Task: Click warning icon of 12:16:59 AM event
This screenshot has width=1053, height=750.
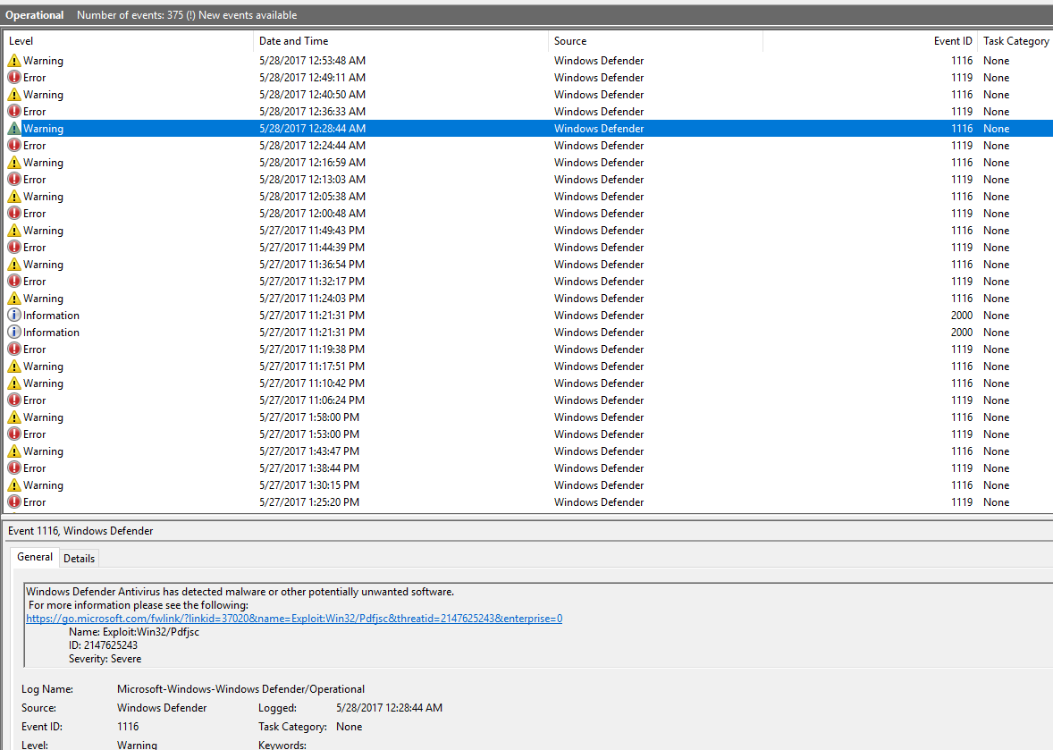Action: tap(14, 163)
